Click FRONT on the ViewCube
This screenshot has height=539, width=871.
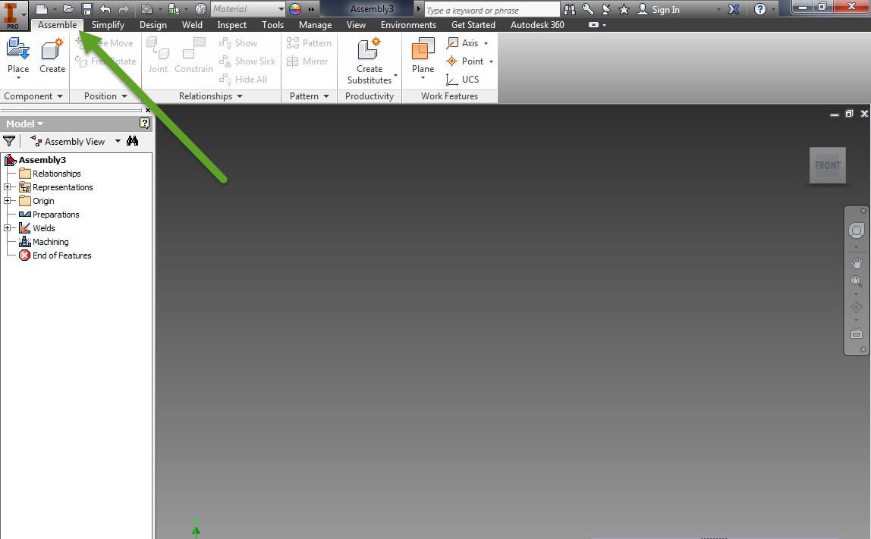[x=827, y=165]
